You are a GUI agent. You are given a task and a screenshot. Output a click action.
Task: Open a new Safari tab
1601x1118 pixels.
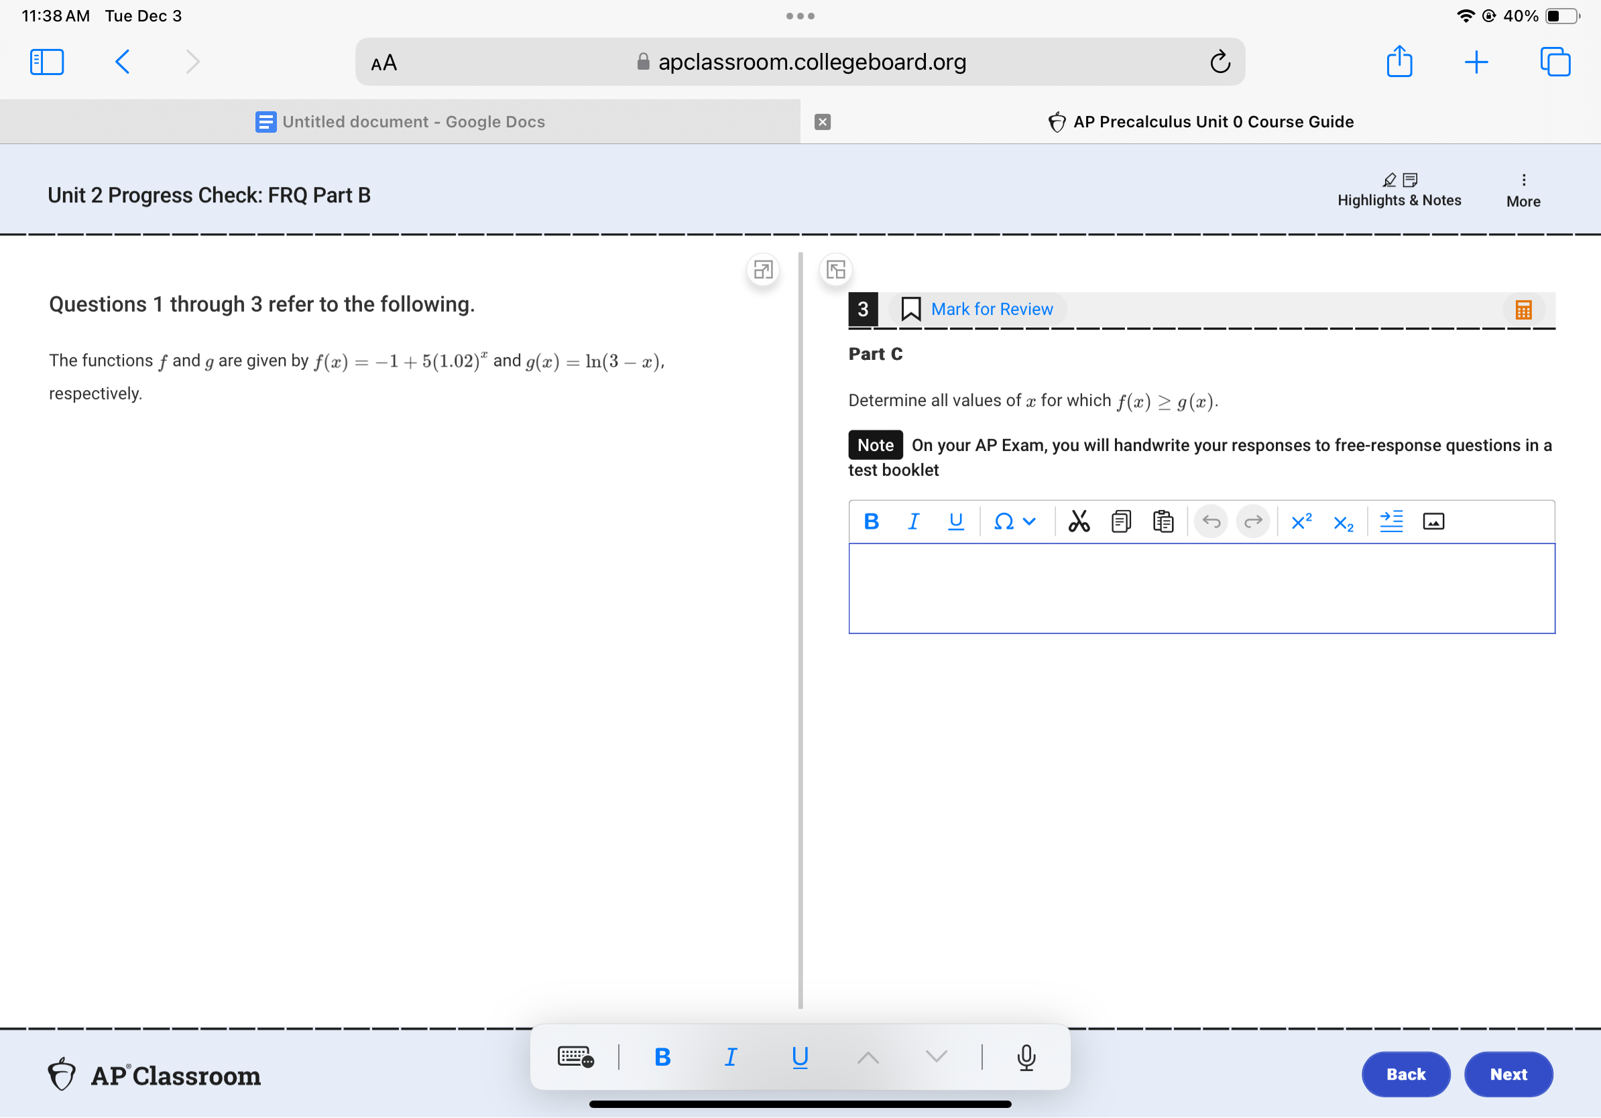[x=1476, y=62]
